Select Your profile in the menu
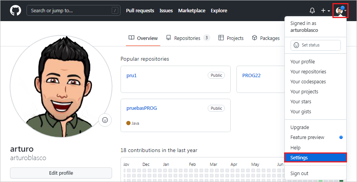This screenshot has height=182, width=357. tap(316, 62)
